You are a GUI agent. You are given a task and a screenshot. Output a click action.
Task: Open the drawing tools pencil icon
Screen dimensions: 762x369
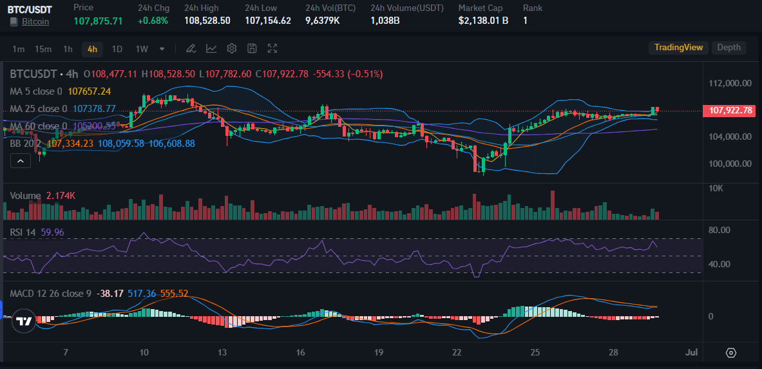pos(191,48)
